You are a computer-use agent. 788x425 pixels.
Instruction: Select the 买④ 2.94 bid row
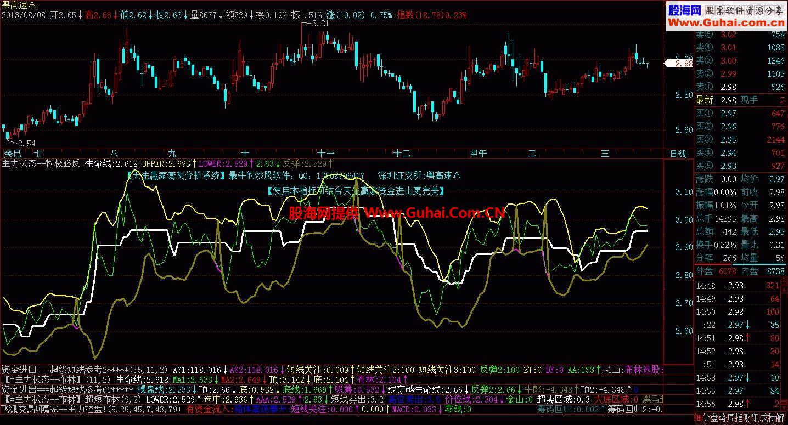coord(740,152)
